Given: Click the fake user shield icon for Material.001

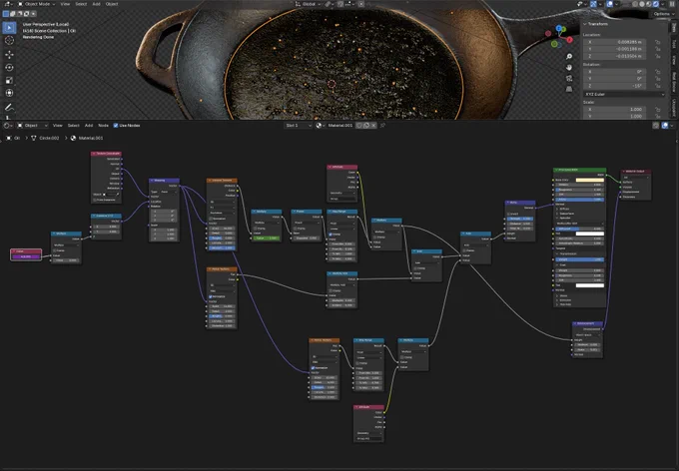Looking at the screenshot, I should coord(359,125).
